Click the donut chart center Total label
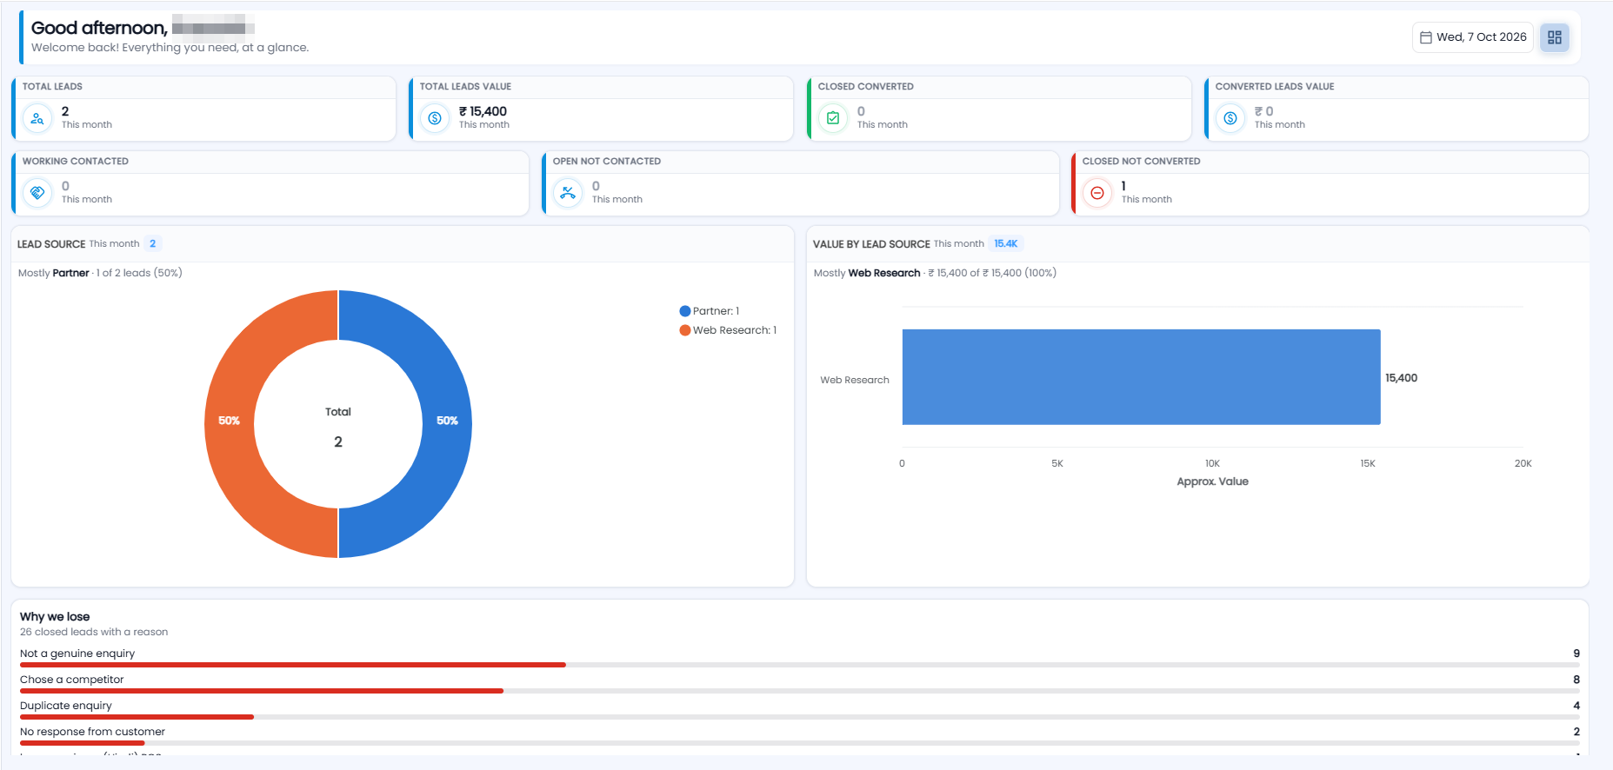 [x=338, y=412]
